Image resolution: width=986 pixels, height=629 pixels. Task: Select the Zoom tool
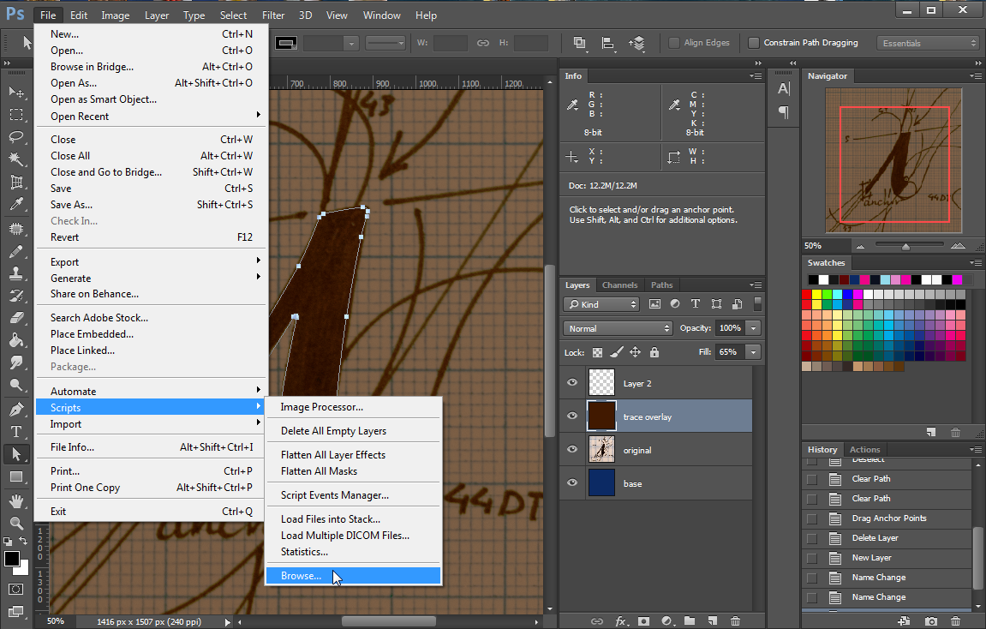(16, 523)
